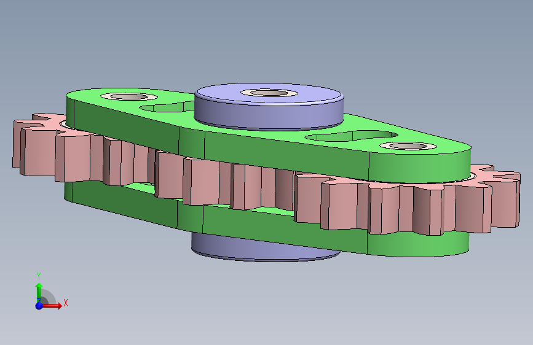Select the center bore hole of the blue hub
This screenshot has width=533, height=345.
(269, 93)
